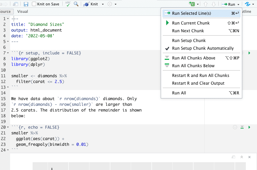The height and width of the screenshot is (170, 257).
Task: Click date '2022-05-08' value
Action: (x=40, y=36)
